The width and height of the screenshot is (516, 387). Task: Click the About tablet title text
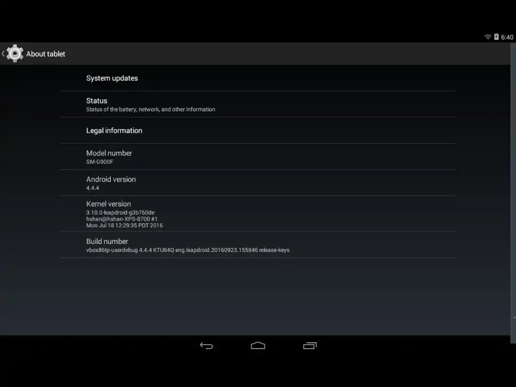[x=46, y=54]
